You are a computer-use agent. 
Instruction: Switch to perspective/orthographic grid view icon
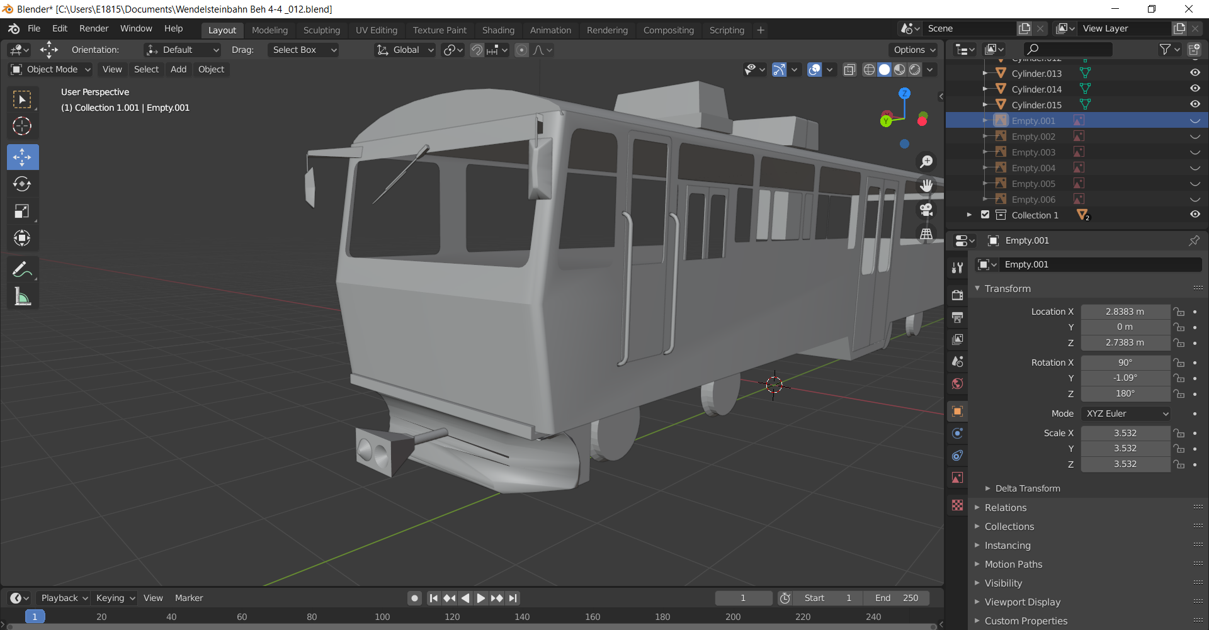926,234
